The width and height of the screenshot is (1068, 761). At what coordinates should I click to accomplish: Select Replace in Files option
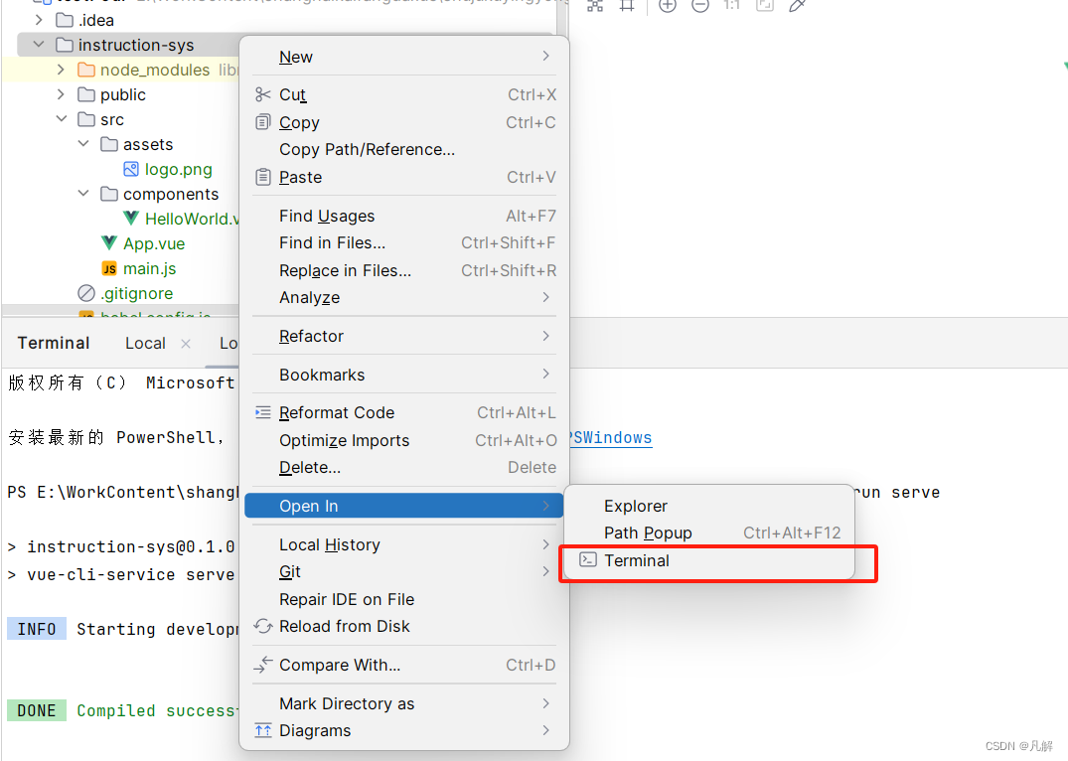(404, 270)
